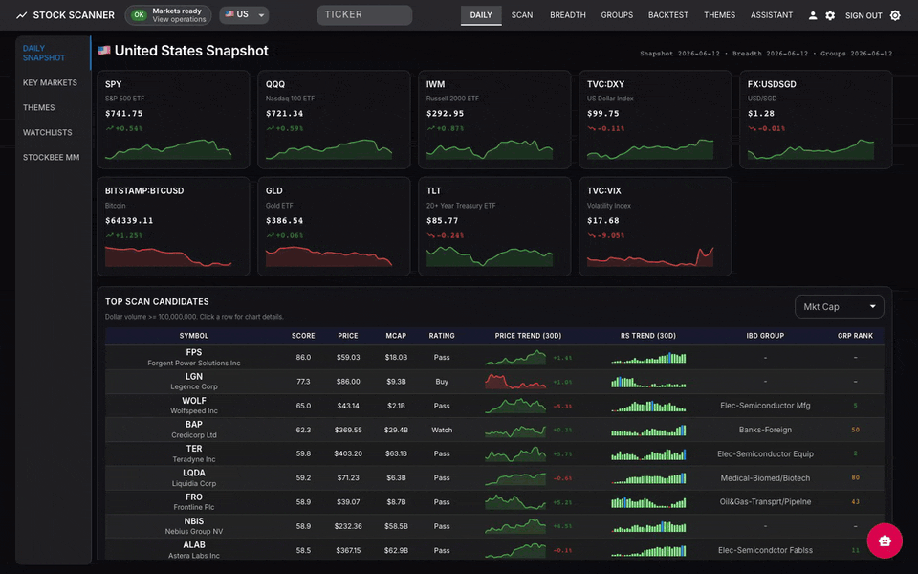Click the FPS RS trend bar chart

(648, 357)
